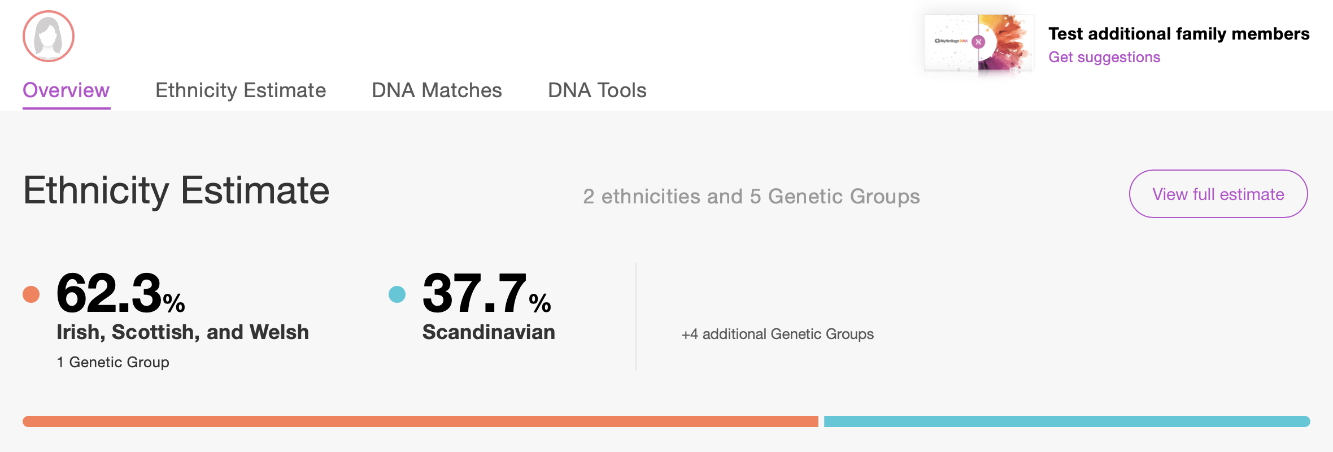Go to the DNA Matches tab
This screenshot has height=452, width=1333.
[437, 90]
